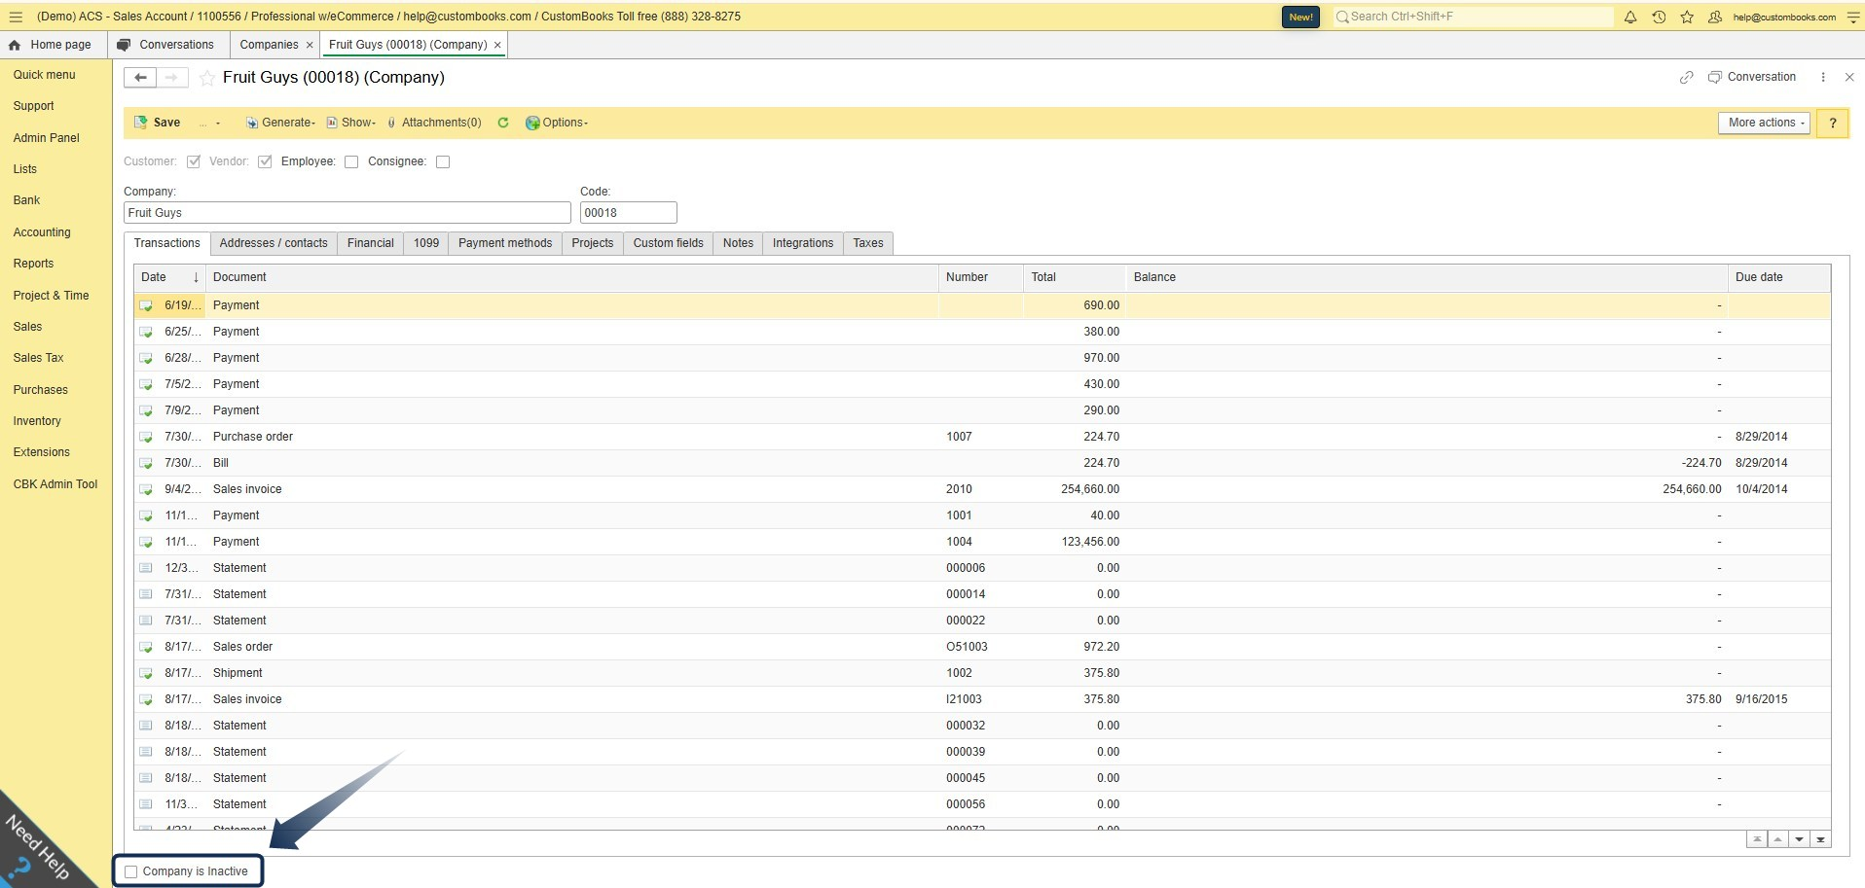Viewport: 1865px width, 888px height.
Task: Click the move down list button
Action: [x=1800, y=839]
